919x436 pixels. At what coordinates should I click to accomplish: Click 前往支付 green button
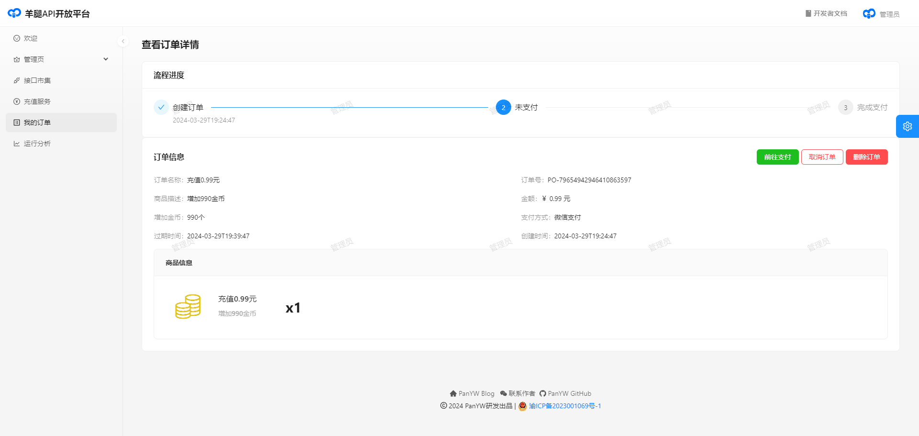[777, 157]
